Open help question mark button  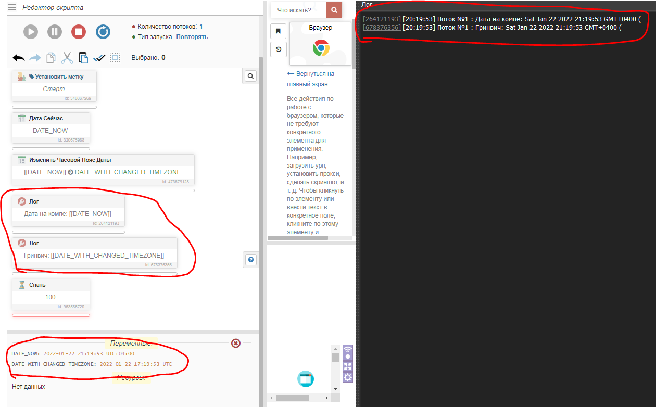pyautogui.click(x=251, y=260)
